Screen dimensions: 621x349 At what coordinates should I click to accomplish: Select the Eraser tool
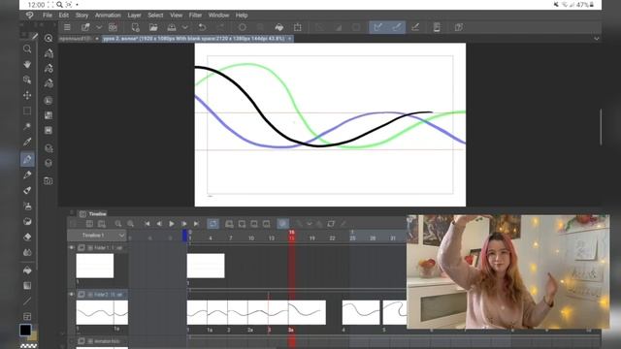pyautogui.click(x=27, y=237)
